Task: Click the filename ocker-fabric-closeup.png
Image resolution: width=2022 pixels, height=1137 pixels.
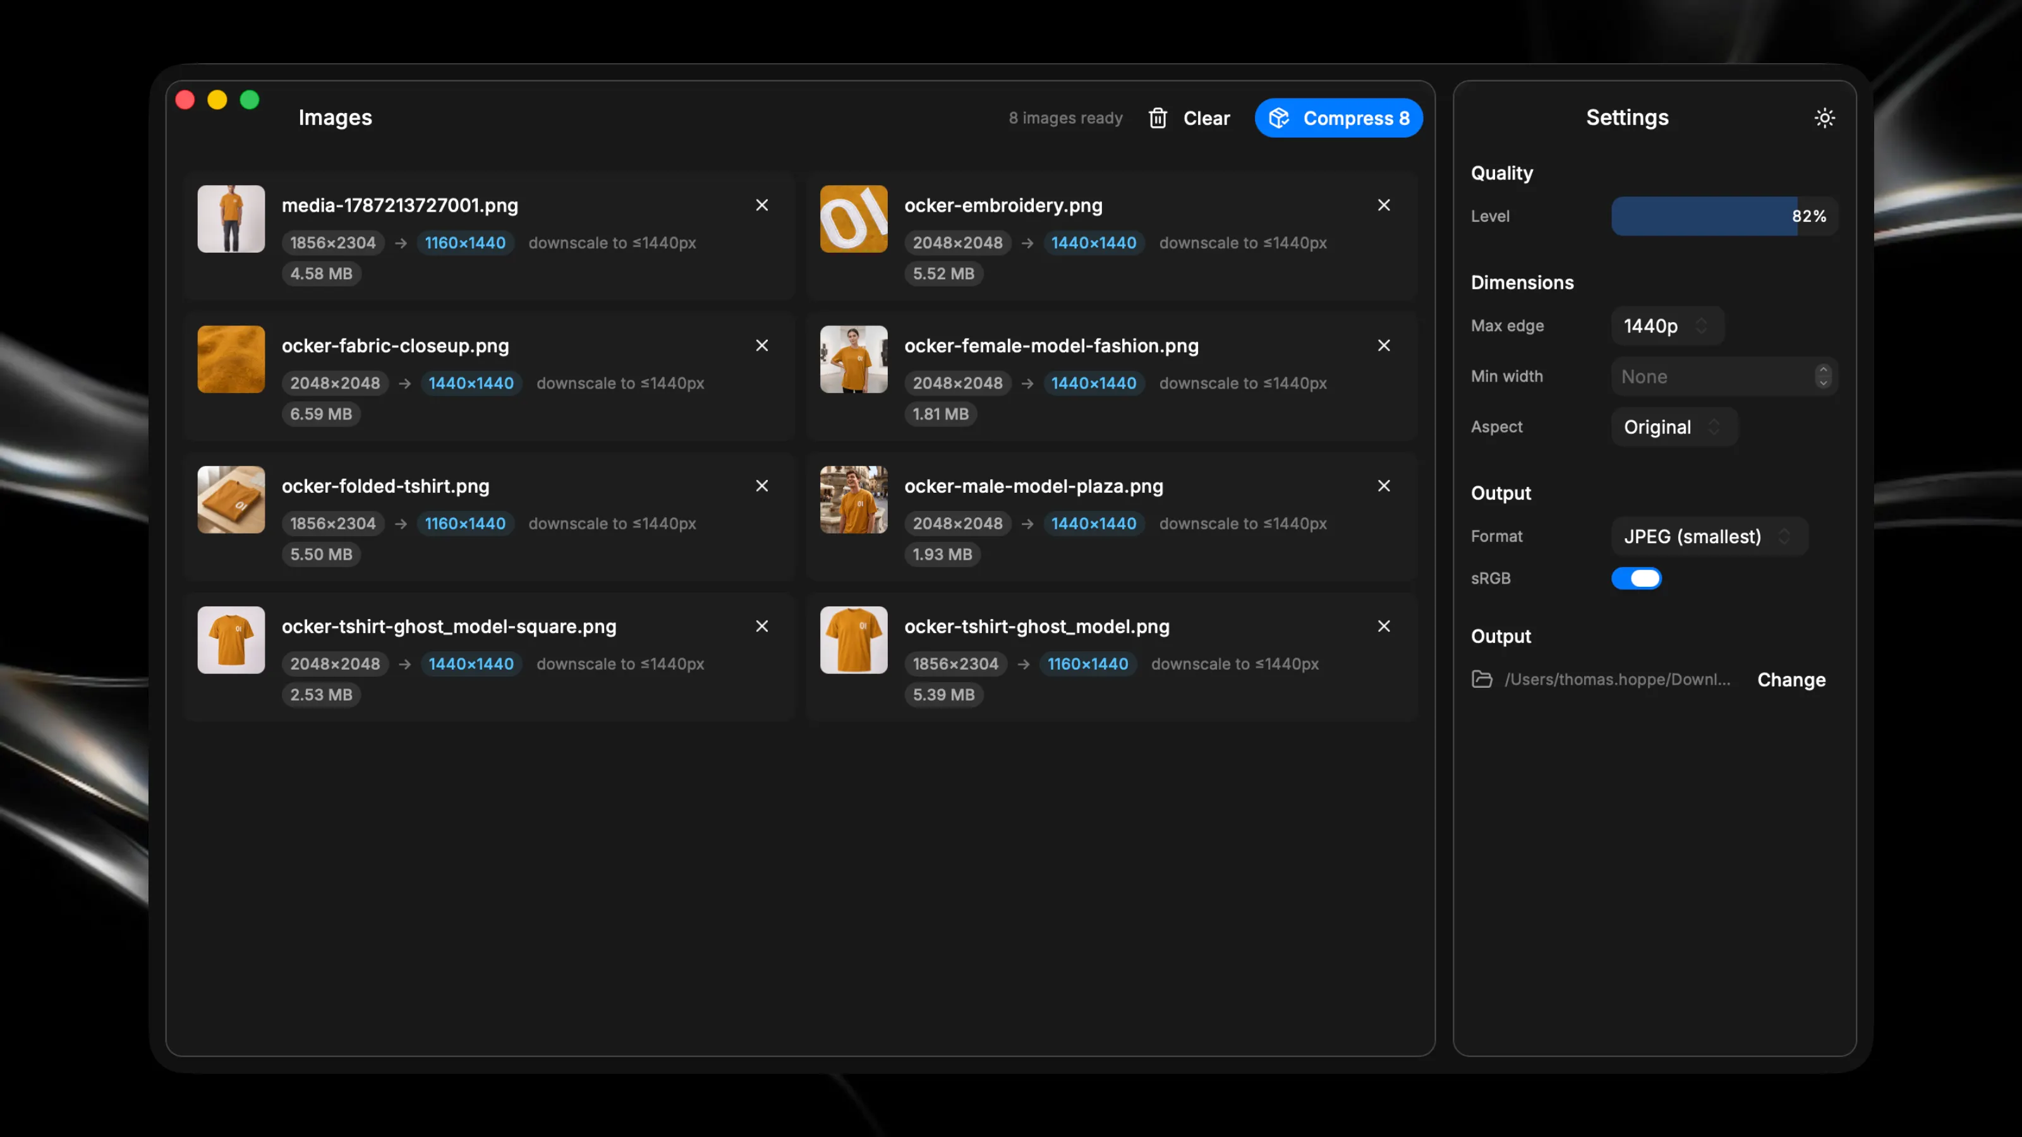Action: [396, 346]
